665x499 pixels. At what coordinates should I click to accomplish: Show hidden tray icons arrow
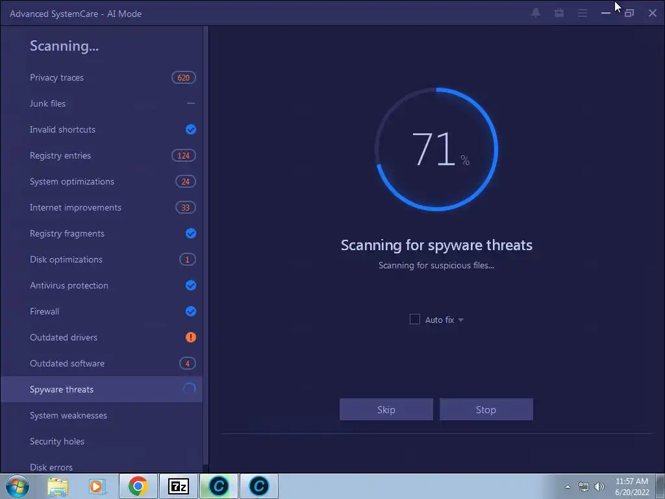tap(568, 487)
